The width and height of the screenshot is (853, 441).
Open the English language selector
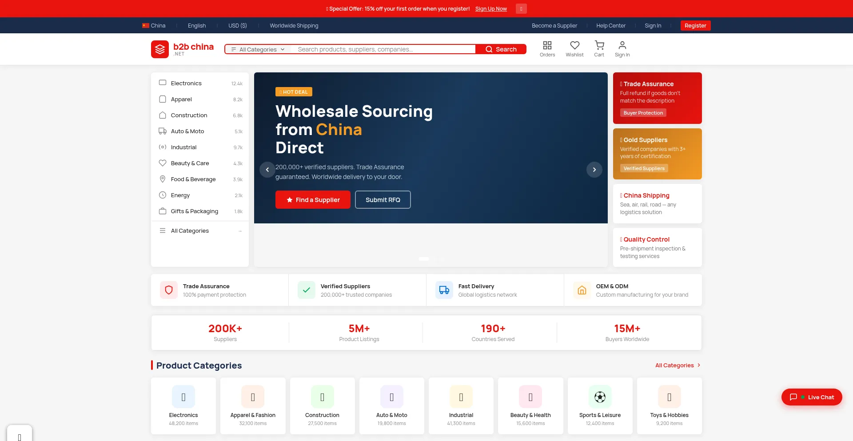click(197, 25)
